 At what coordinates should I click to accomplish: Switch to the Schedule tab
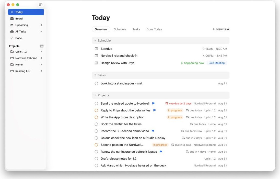tap(120, 29)
